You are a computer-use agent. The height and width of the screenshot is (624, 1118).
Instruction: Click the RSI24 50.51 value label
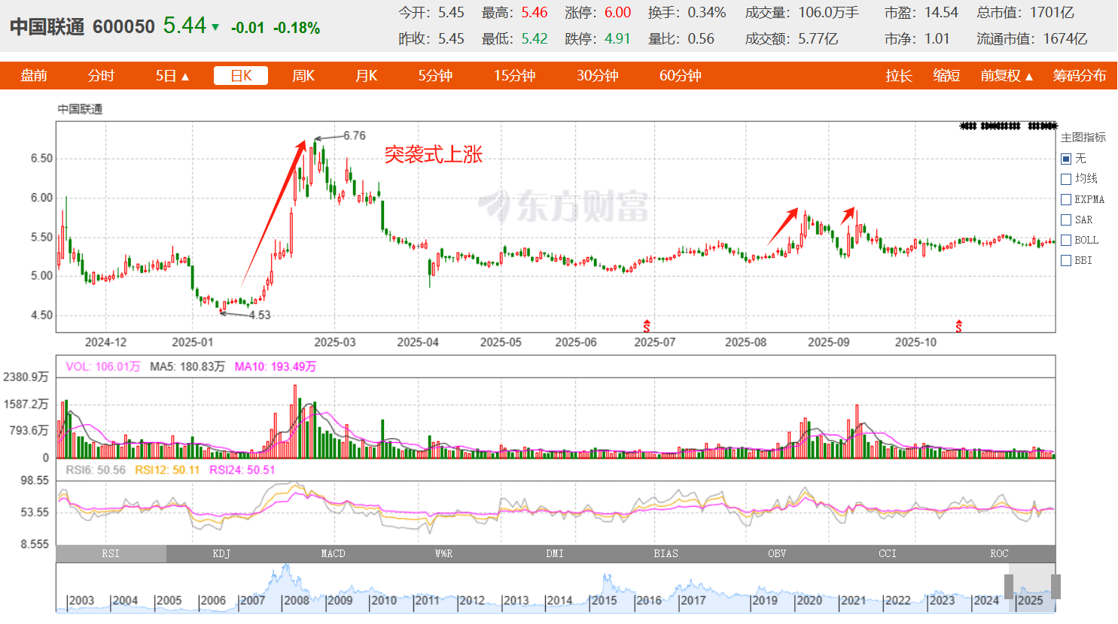(x=242, y=470)
